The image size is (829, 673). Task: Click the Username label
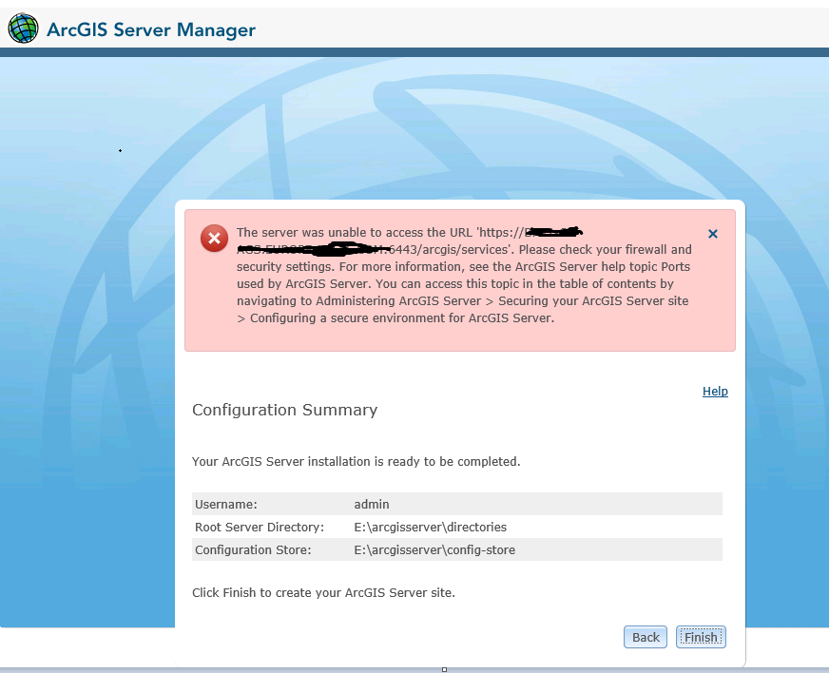pos(226,505)
